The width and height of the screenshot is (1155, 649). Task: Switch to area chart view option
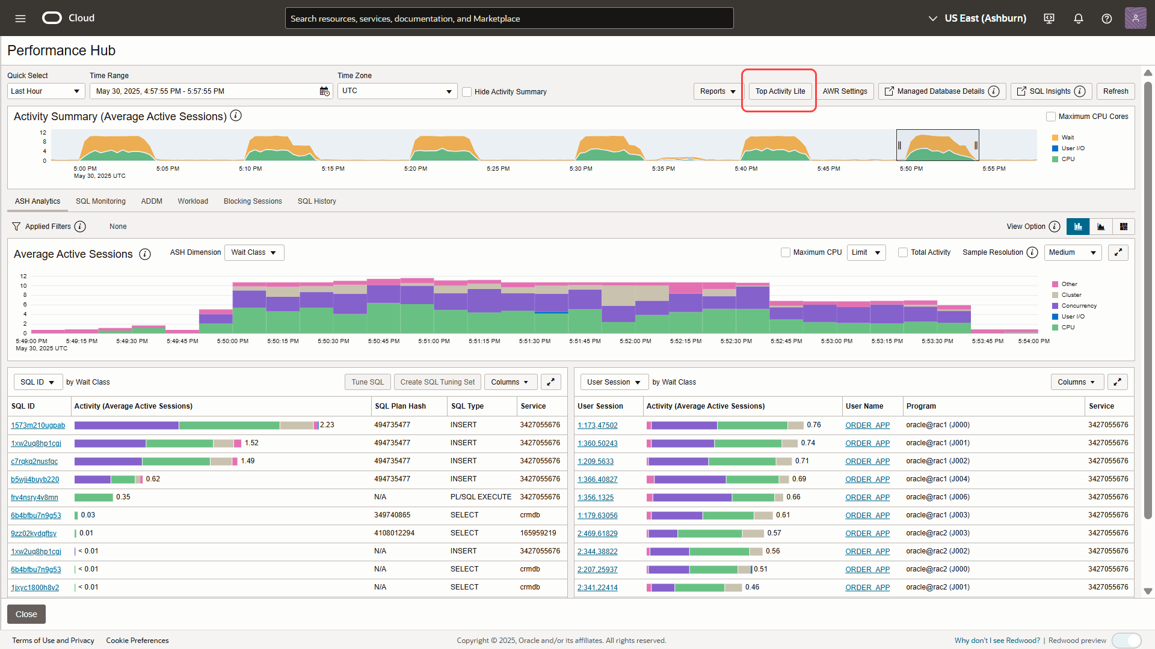point(1101,227)
